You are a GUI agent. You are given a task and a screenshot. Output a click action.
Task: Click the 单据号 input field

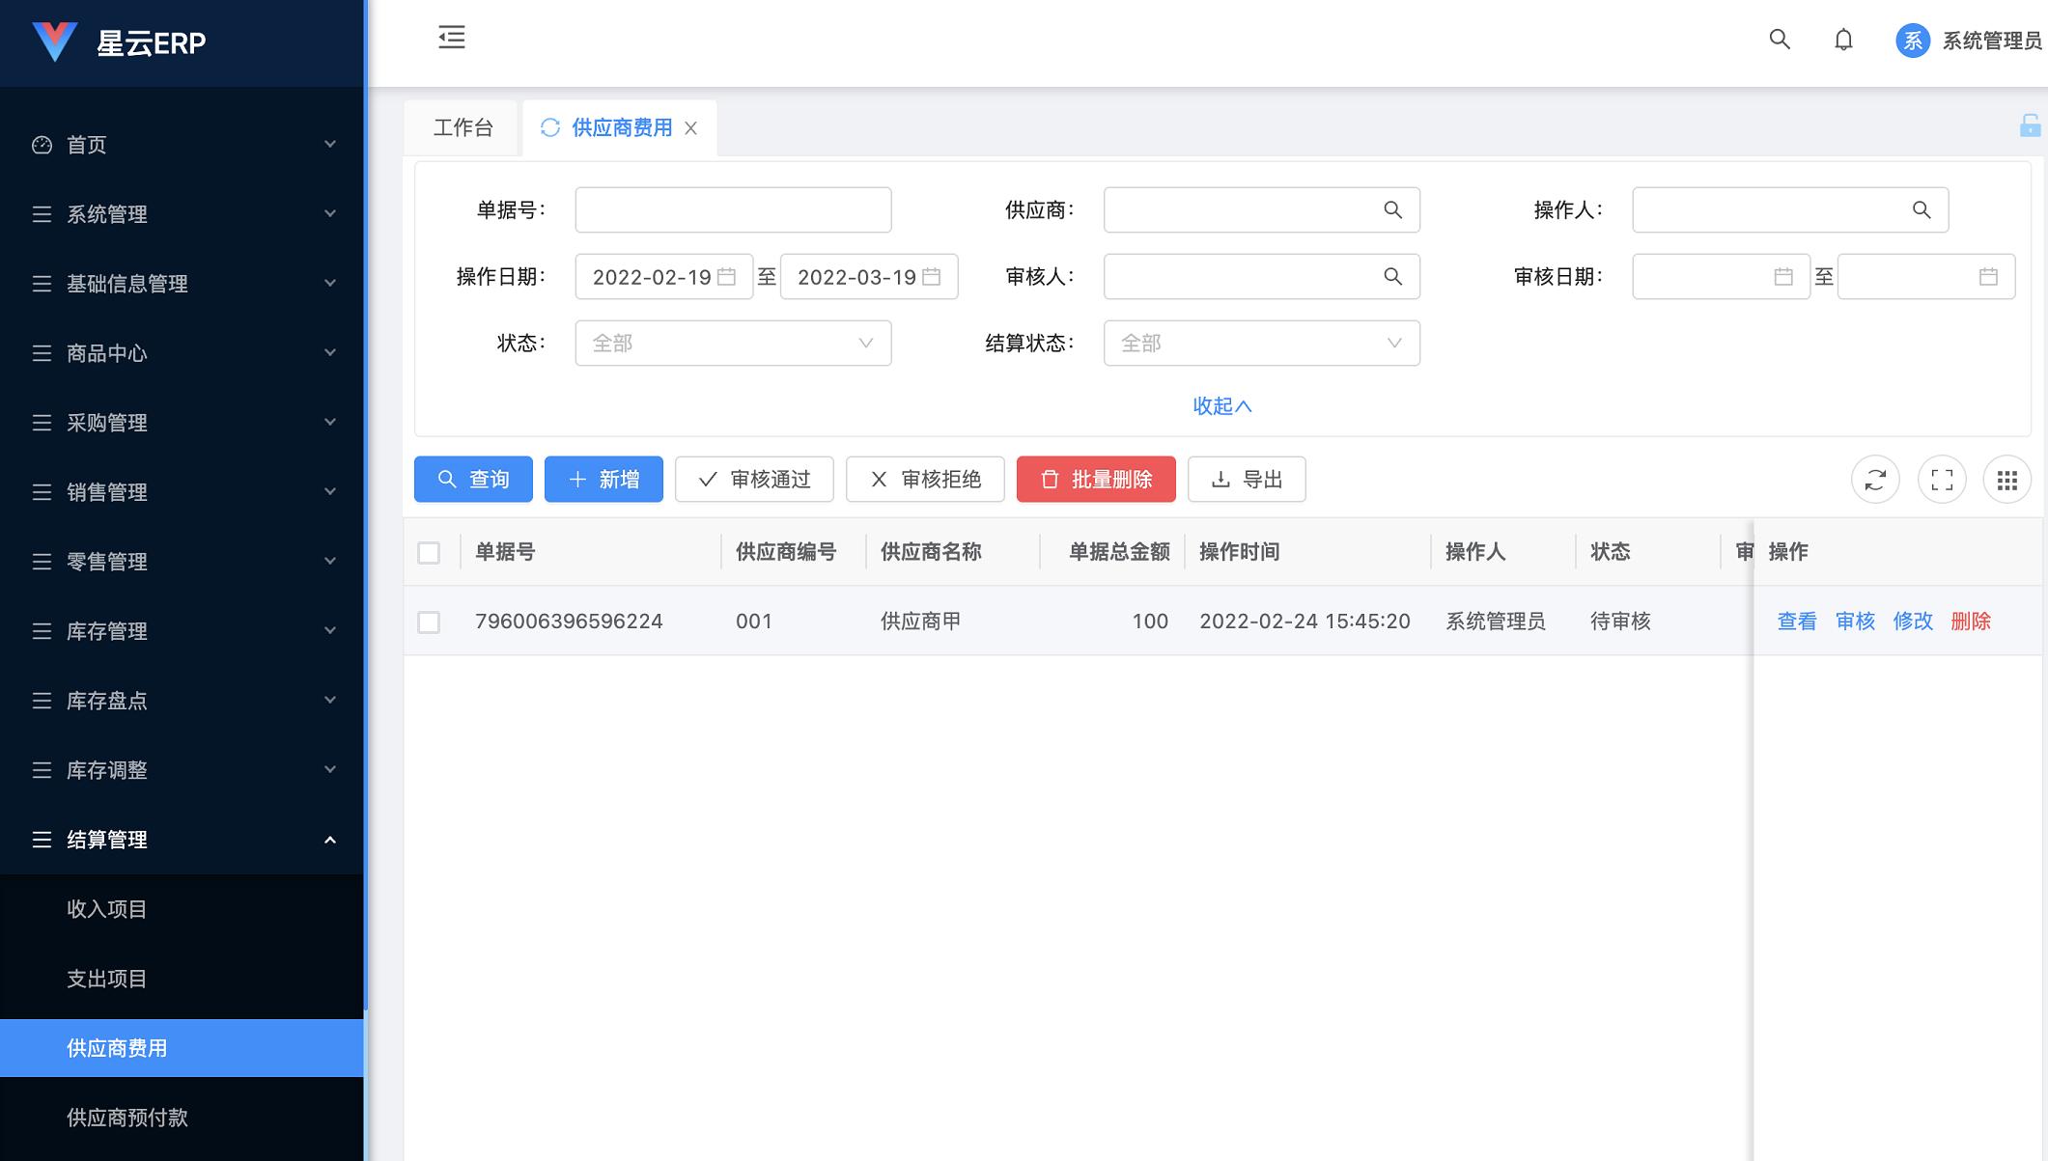pyautogui.click(x=733, y=209)
